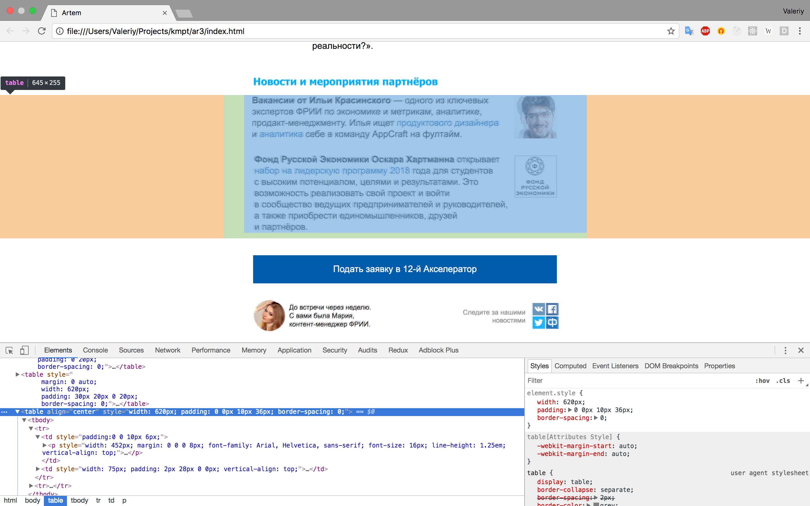
Task: Click the orange headphones extension icon
Action: pyautogui.click(x=721, y=31)
